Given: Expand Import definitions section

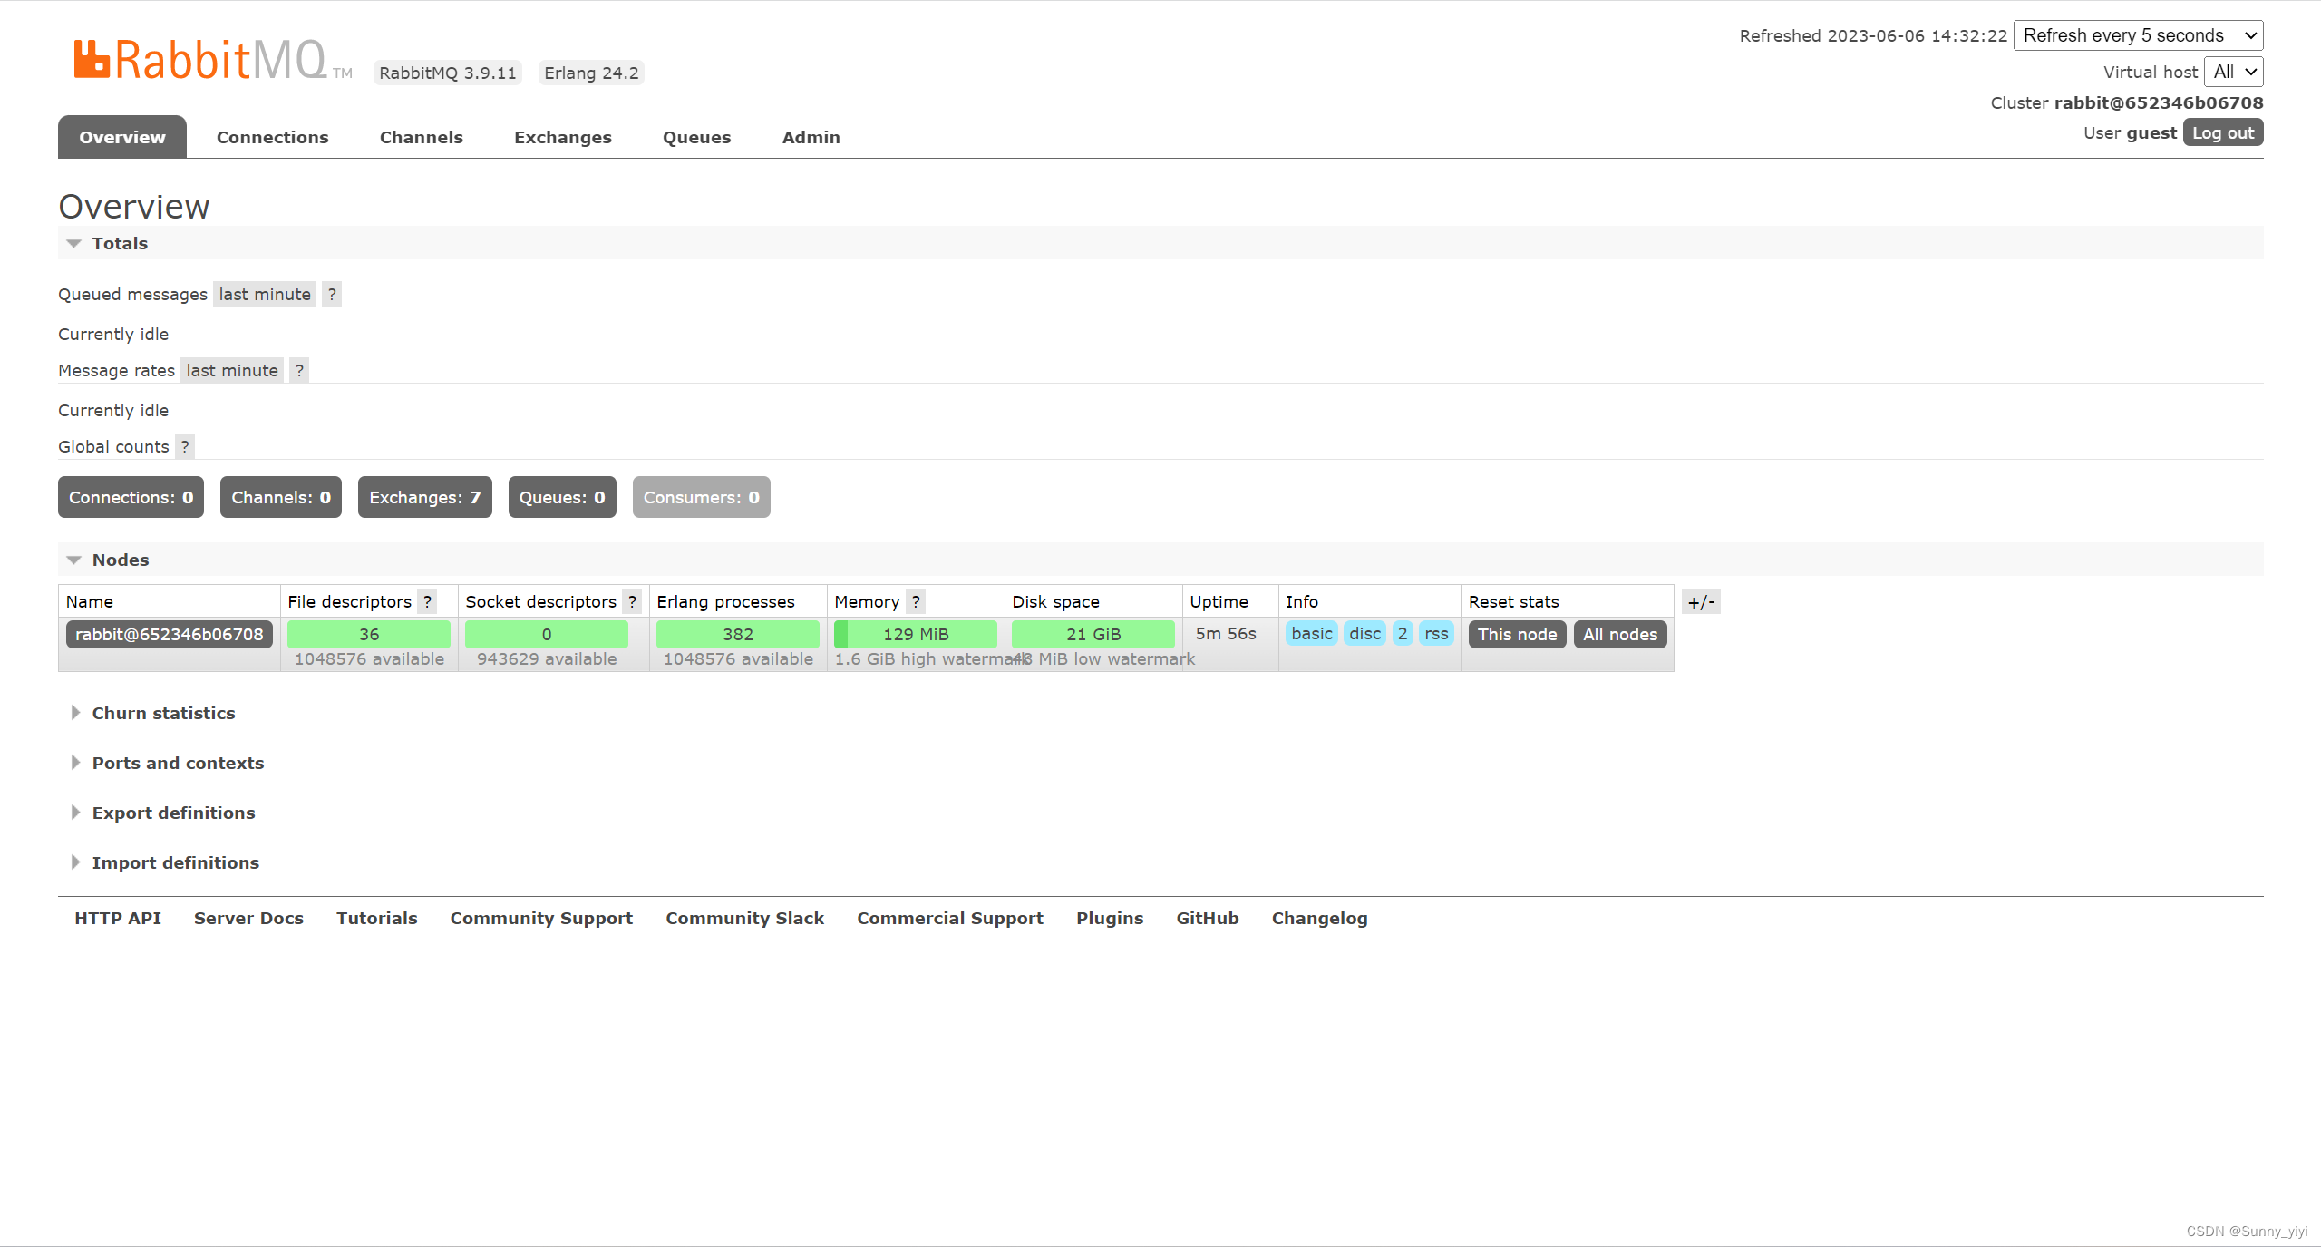Looking at the screenshot, I should (165, 862).
